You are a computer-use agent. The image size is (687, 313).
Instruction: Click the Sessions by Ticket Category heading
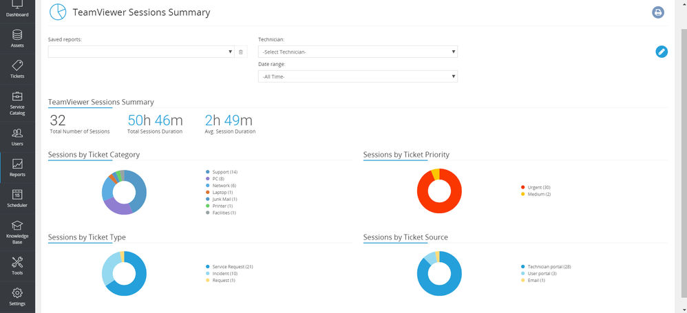(x=94, y=155)
